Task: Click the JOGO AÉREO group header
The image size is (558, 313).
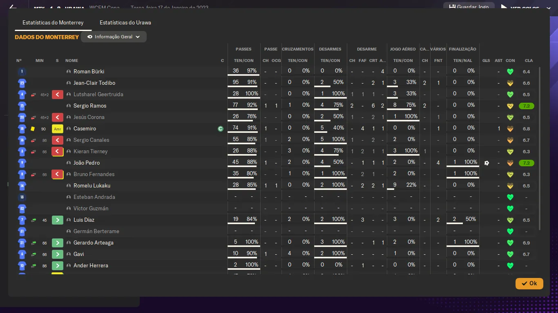Action: point(403,49)
